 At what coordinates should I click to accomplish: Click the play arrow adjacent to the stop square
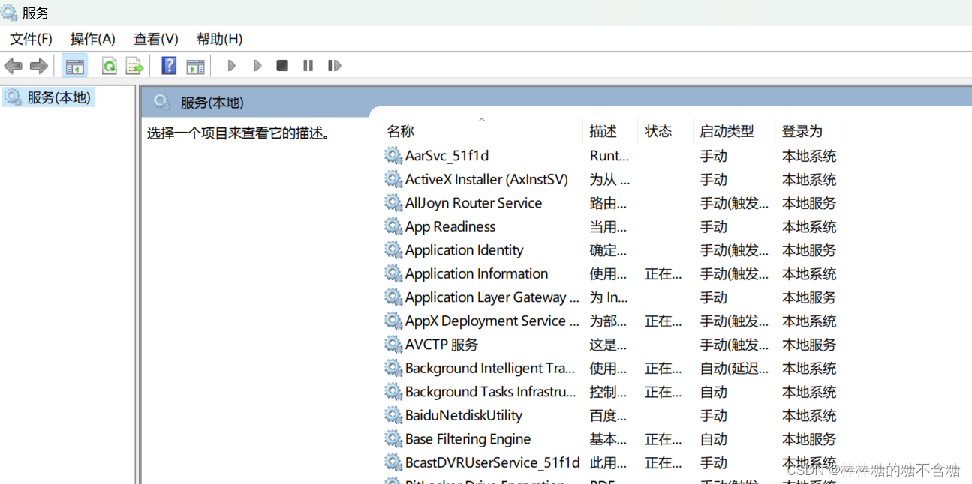257,66
